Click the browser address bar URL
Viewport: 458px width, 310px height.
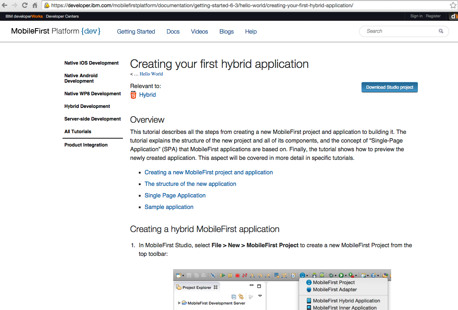[x=202, y=5]
